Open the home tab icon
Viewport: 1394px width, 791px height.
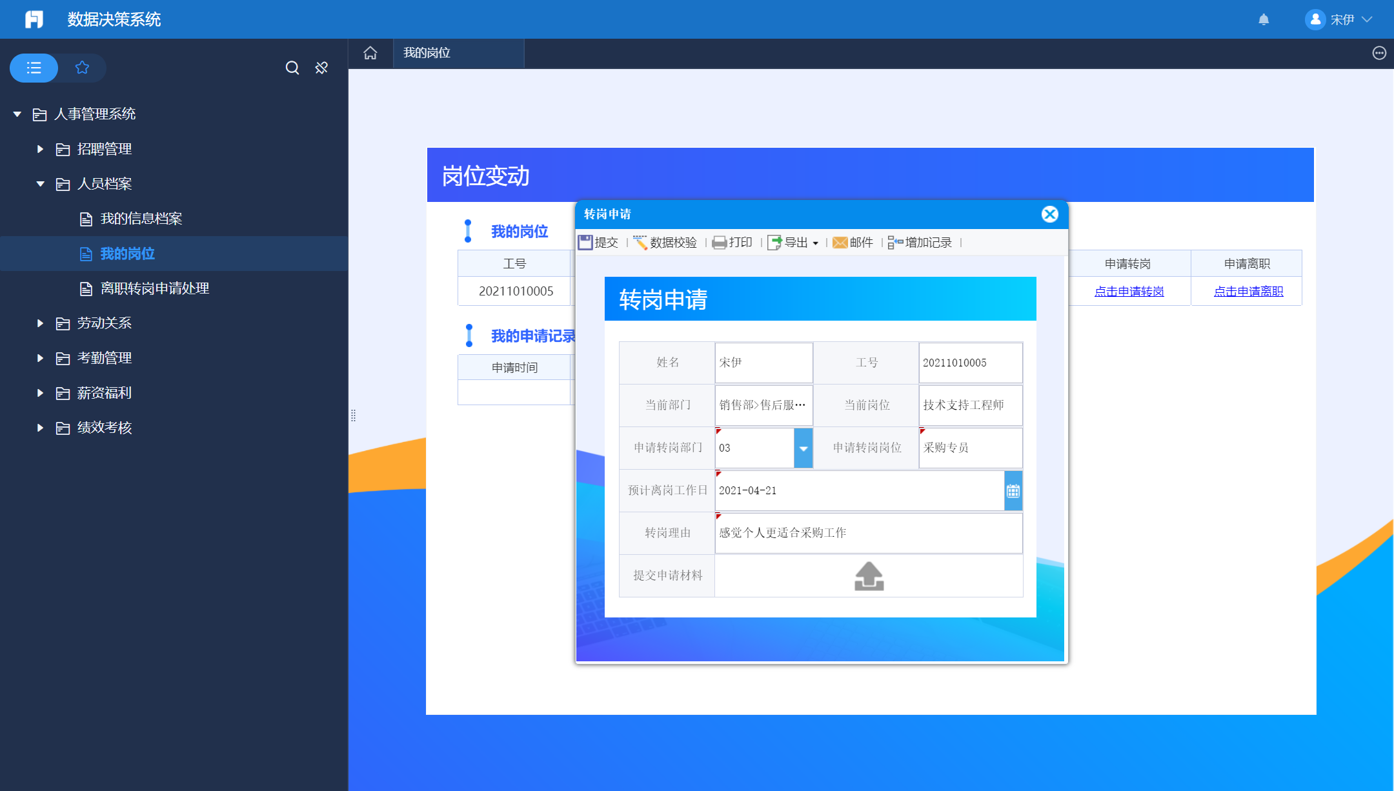pyautogui.click(x=370, y=53)
